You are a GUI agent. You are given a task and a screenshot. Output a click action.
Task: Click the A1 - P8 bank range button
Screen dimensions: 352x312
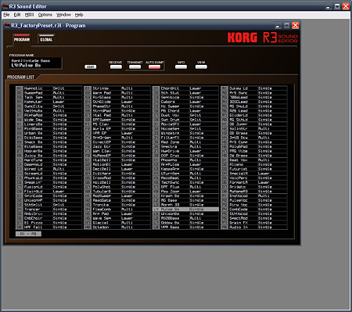click(x=28, y=234)
